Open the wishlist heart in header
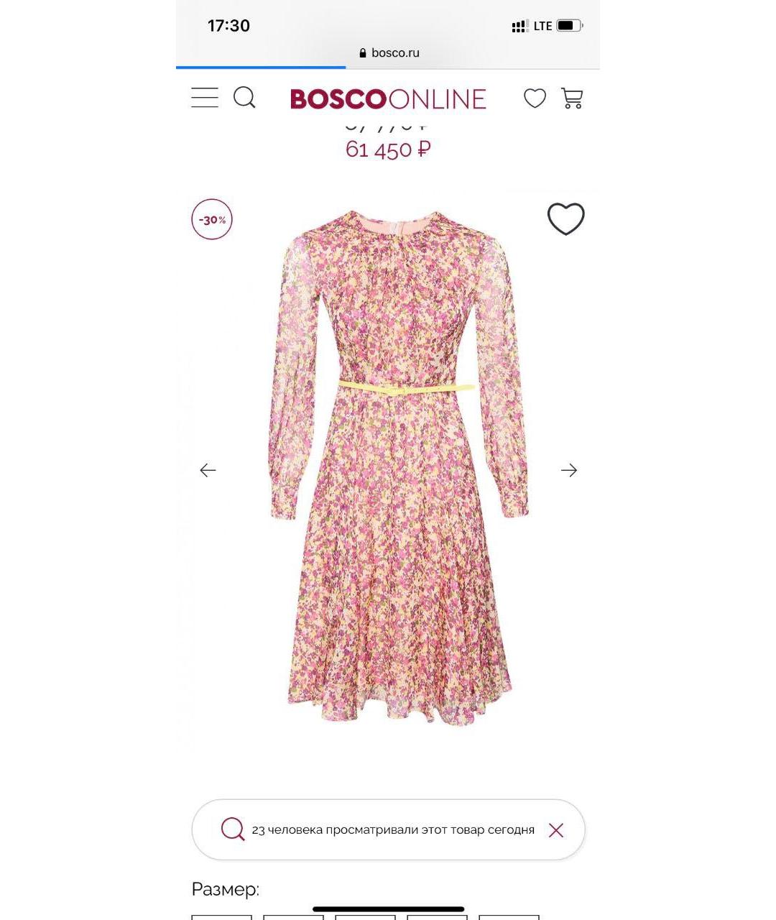This screenshot has width=776, height=920. tap(535, 98)
